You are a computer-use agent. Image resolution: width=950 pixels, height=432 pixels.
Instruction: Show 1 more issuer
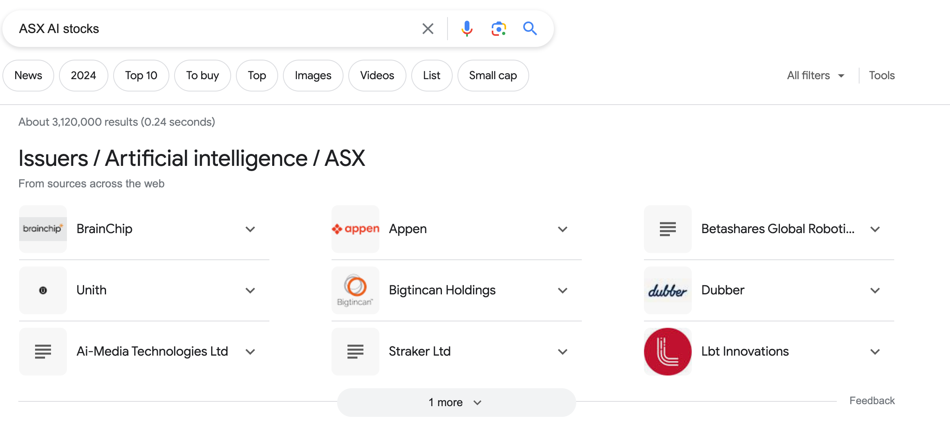(456, 402)
